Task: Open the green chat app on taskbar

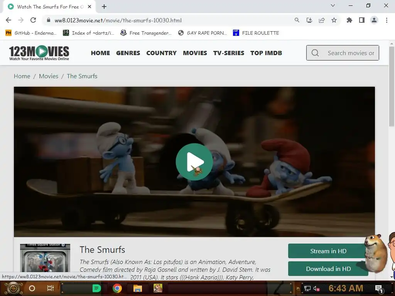Action: 96,288
